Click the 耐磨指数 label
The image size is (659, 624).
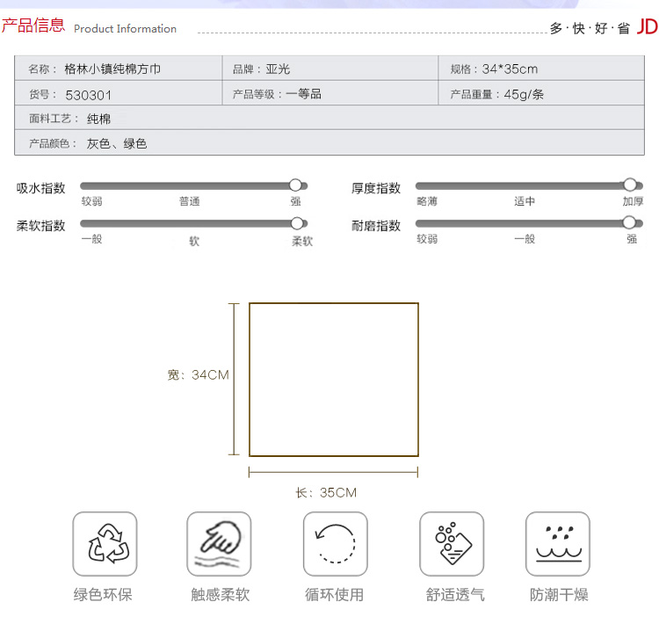click(x=376, y=226)
